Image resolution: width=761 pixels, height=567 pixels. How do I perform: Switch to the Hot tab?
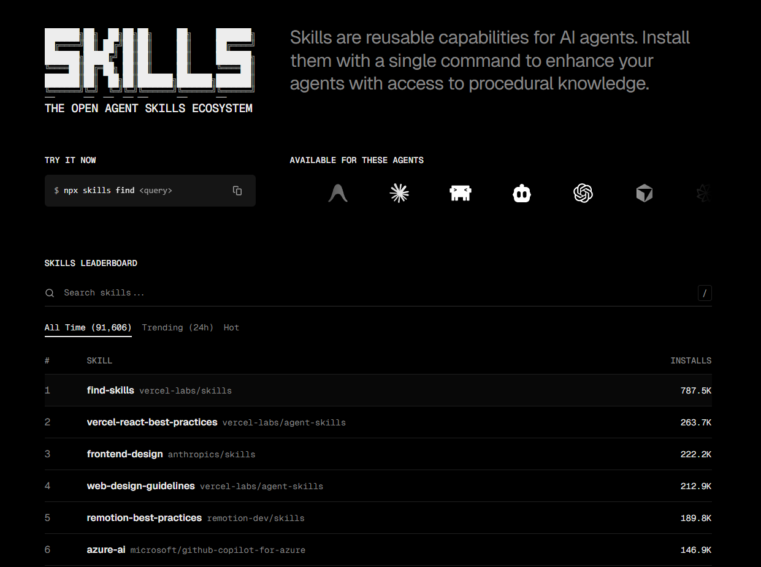click(x=231, y=327)
